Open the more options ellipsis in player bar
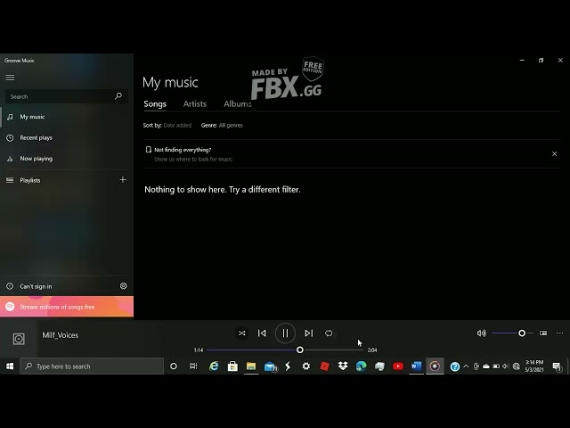This screenshot has width=570, height=428. tap(560, 333)
